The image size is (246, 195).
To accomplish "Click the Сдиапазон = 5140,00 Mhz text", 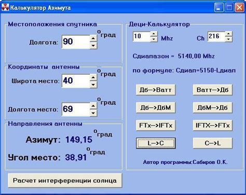I will (174, 56).
